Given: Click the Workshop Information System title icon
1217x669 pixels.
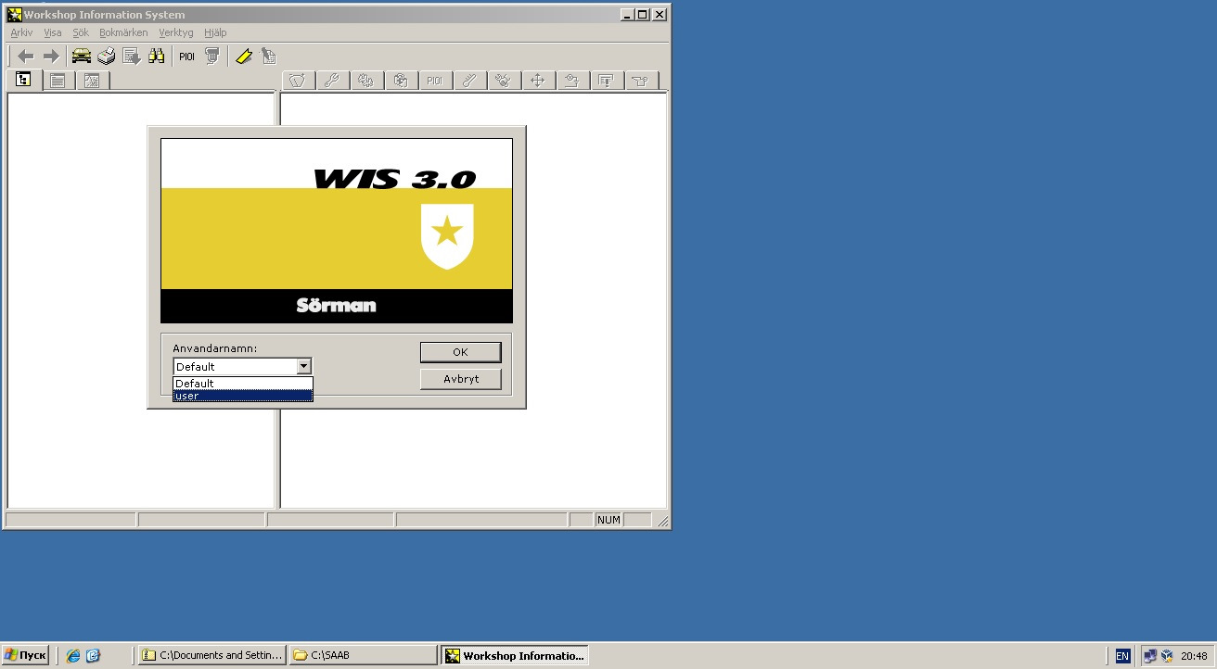Looking at the screenshot, I should click(x=14, y=14).
